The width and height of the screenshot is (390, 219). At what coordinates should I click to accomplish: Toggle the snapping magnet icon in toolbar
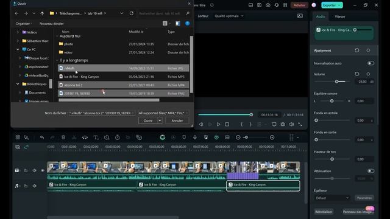[x=216, y=137]
